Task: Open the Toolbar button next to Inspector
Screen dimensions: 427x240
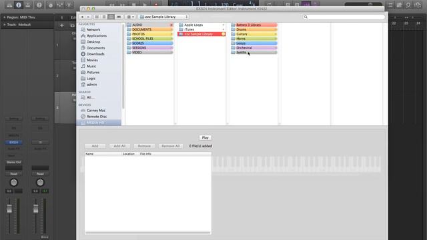Action: tap(28, 5)
